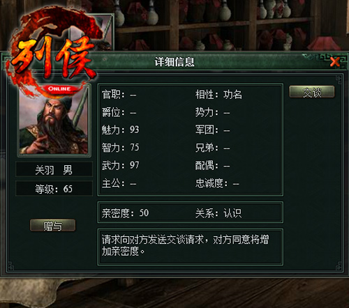Click the 魅力: 93 charm stat
349x308 pixels.
pos(120,130)
